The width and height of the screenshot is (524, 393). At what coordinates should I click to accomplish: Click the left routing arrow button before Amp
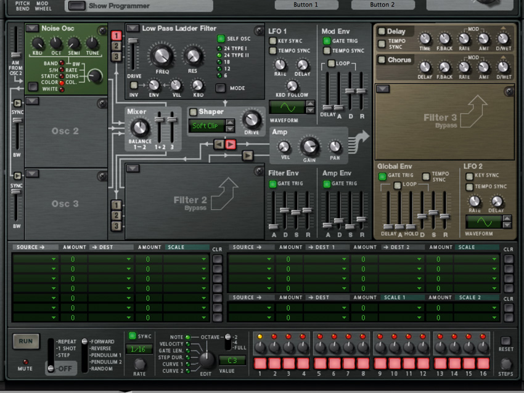[219, 144]
